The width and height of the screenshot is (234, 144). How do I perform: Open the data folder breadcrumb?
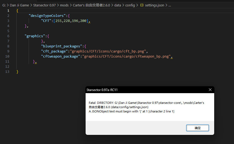click(x=117, y=5)
